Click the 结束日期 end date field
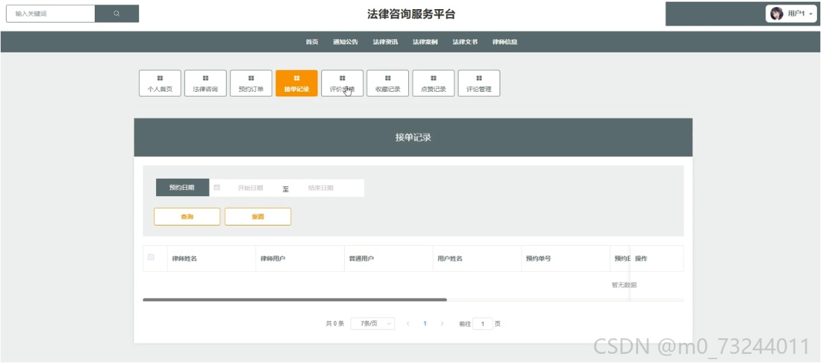This screenshot has width=821, height=363. coord(321,188)
